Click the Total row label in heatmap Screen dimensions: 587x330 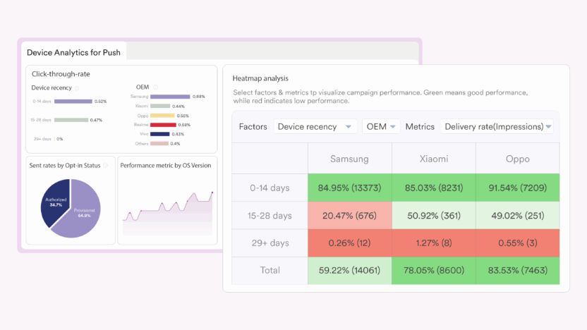tap(270, 270)
